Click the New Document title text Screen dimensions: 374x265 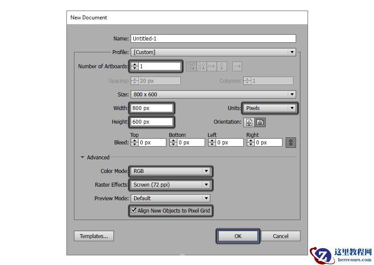point(89,18)
